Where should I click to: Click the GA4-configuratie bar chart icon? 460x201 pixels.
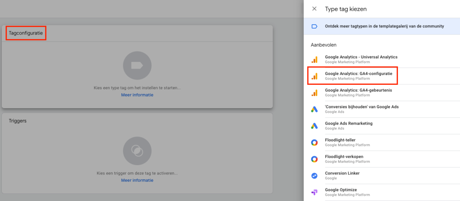coord(314,75)
